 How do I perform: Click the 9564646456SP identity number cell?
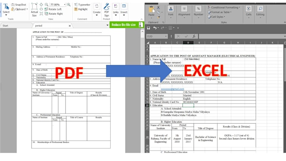click(191, 102)
